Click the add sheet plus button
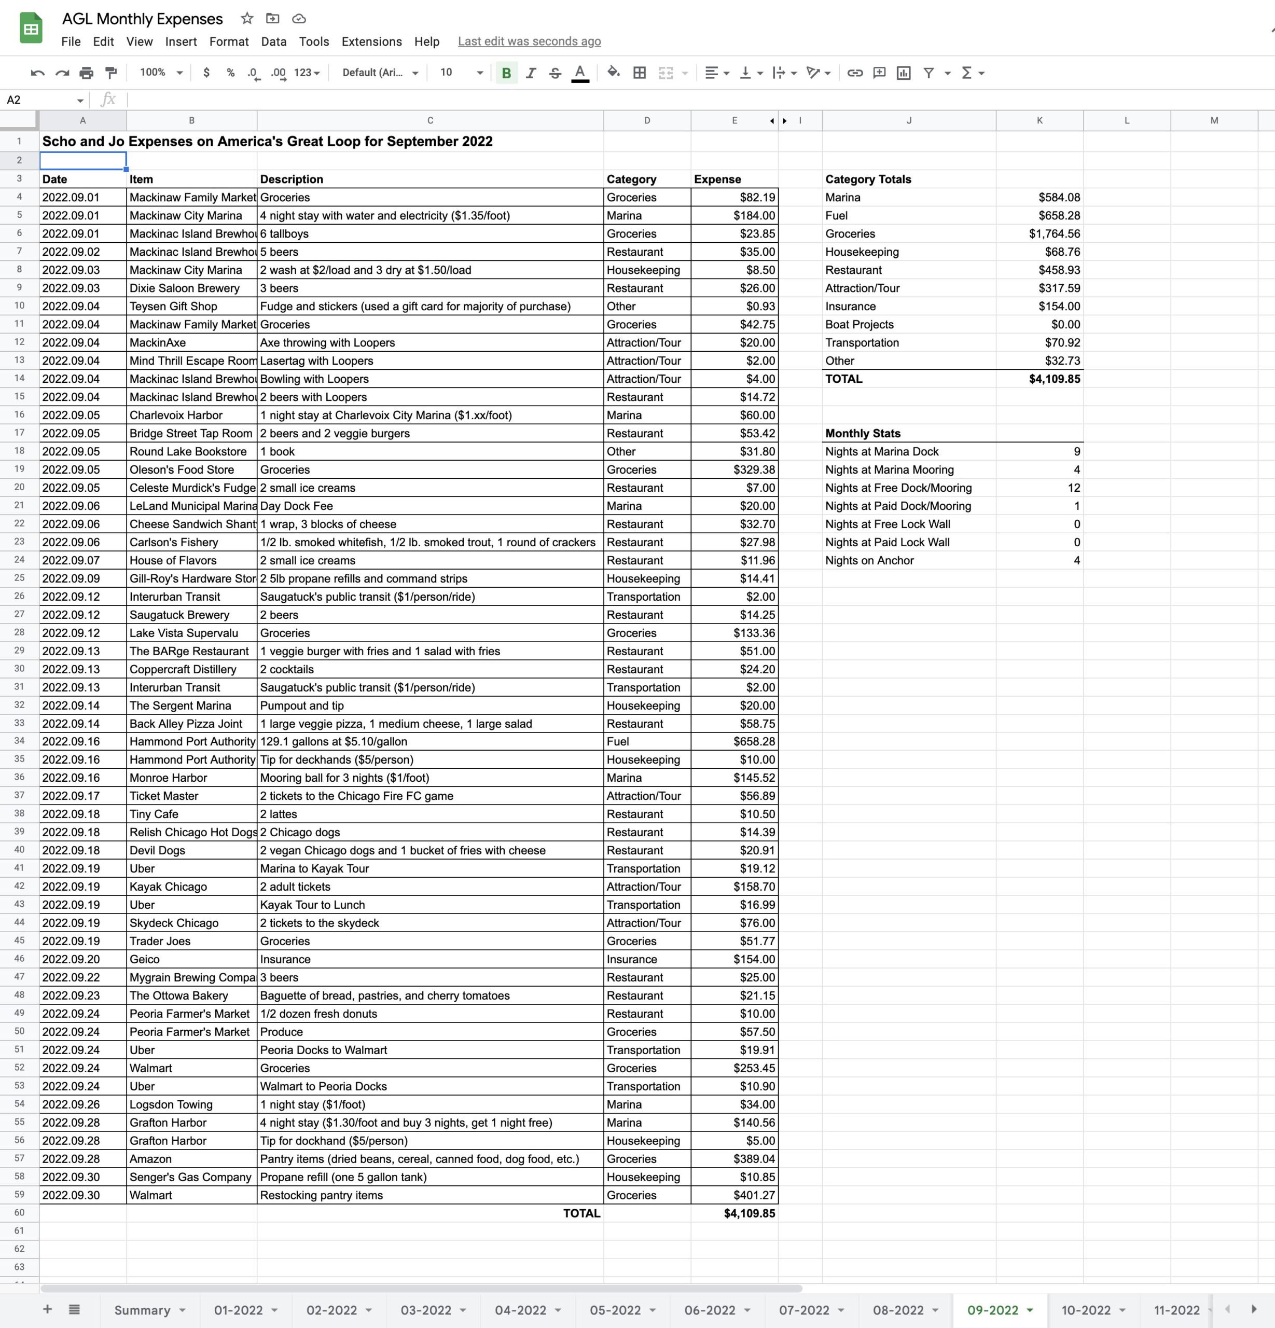This screenshot has height=1328, width=1275. [x=47, y=1309]
